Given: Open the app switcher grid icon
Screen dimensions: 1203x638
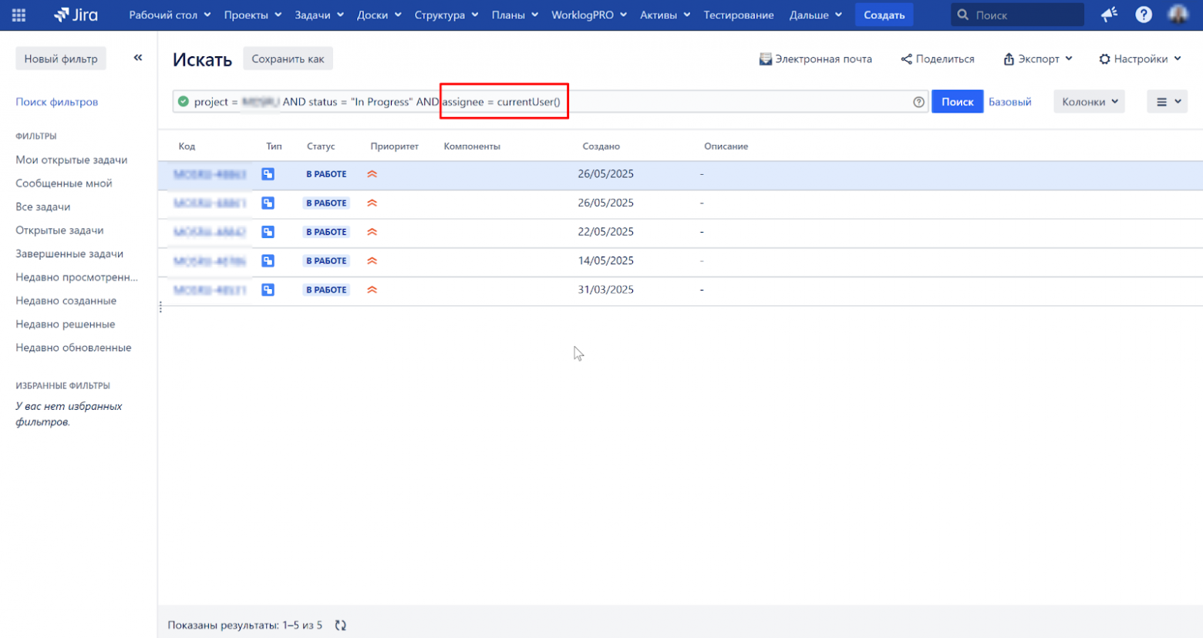Looking at the screenshot, I should pyautogui.click(x=19, y=15).
